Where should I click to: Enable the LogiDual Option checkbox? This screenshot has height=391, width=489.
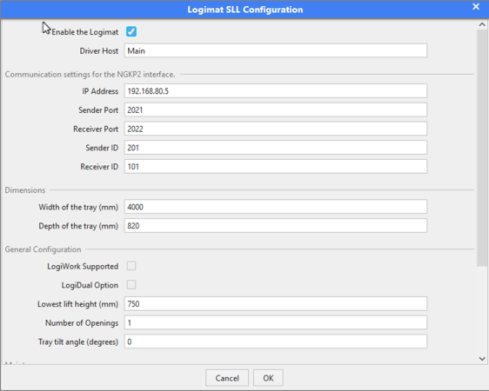(131, 284)
